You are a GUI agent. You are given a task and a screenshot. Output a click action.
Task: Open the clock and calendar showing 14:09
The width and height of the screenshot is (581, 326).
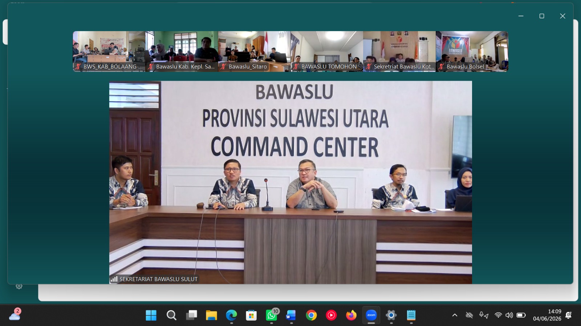547,315
